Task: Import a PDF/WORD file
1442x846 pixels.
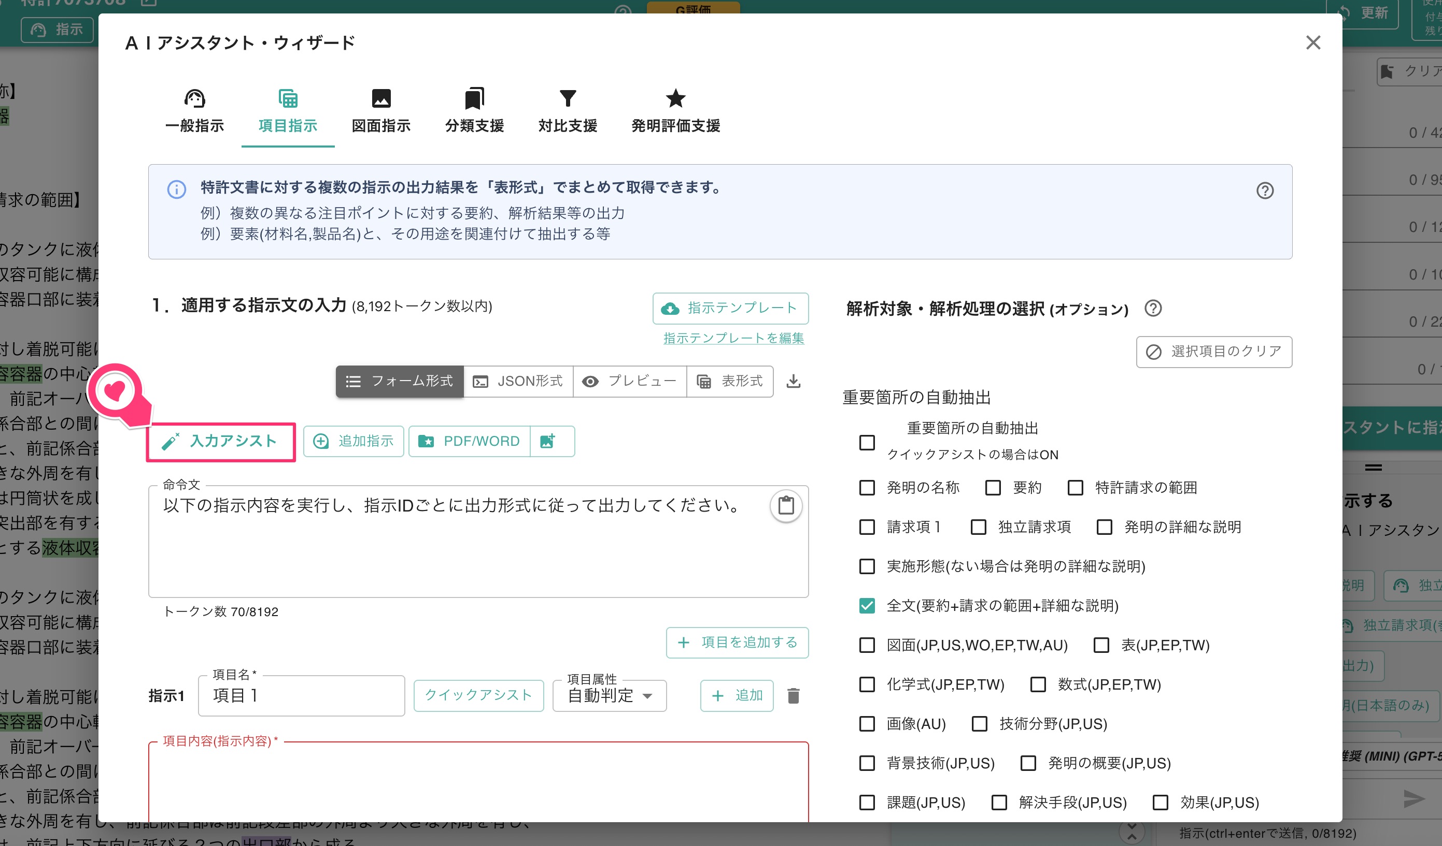Action: 469,441
